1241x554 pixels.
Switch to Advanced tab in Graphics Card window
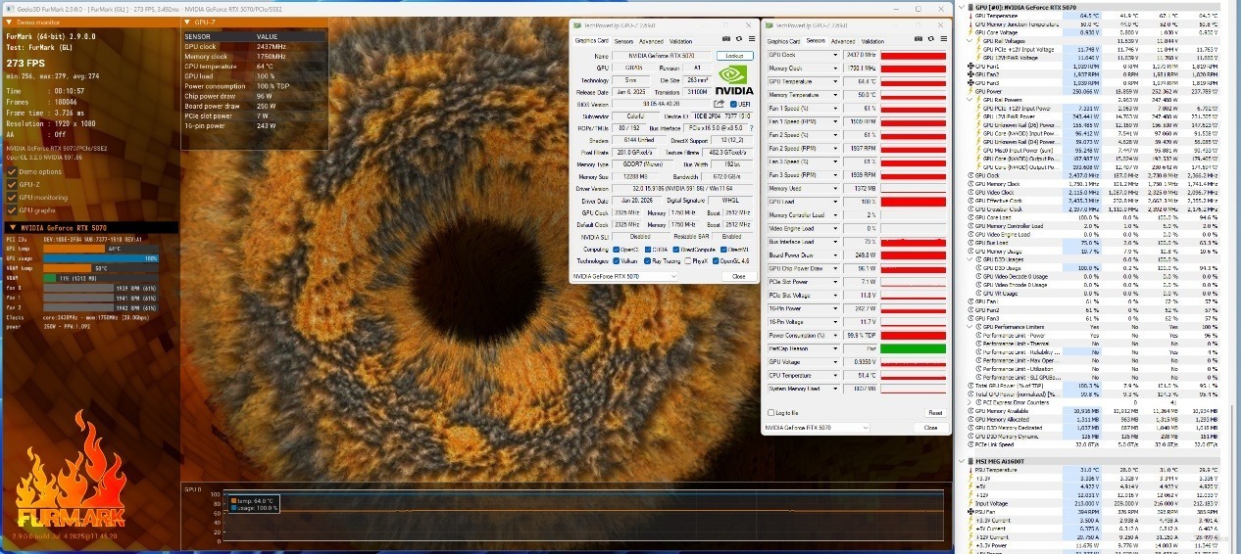[x=651, y=41]
